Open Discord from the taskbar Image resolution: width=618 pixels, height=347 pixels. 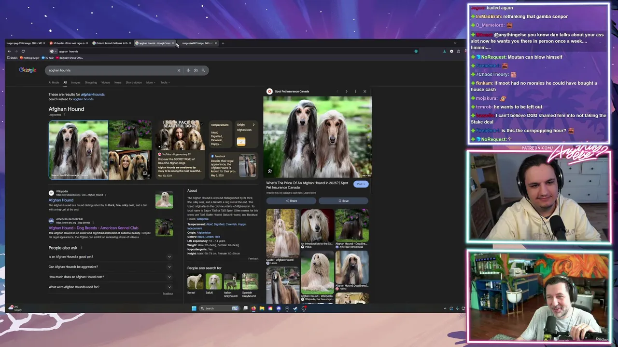pos(279,308)
